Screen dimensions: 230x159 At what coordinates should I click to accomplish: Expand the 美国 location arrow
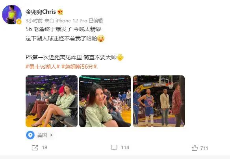pos(52,135)
